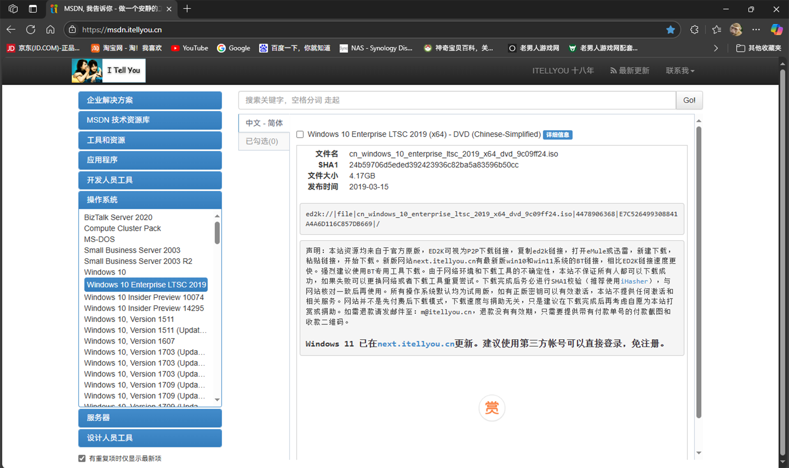The width and height of the screenshot is (789, 468).
Task: Open the 老男人游戏网 bookmark
Action: 534,48
